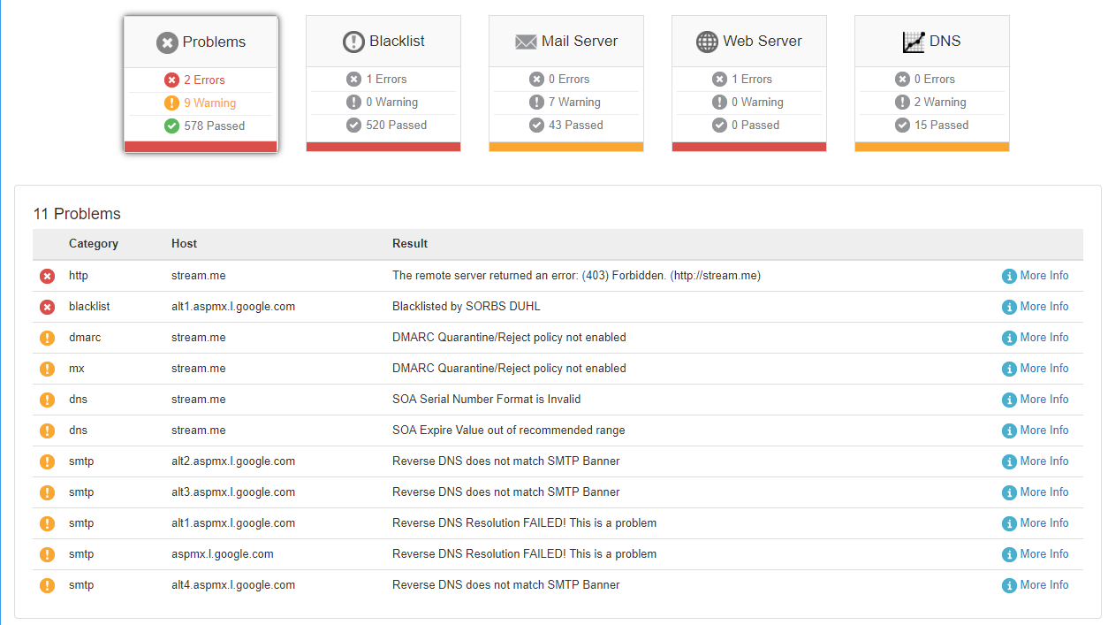This screenshot has width=1108, height=625.
Task: Click 1 Errors in the Blacklist card
Action: tap(386, 80)
